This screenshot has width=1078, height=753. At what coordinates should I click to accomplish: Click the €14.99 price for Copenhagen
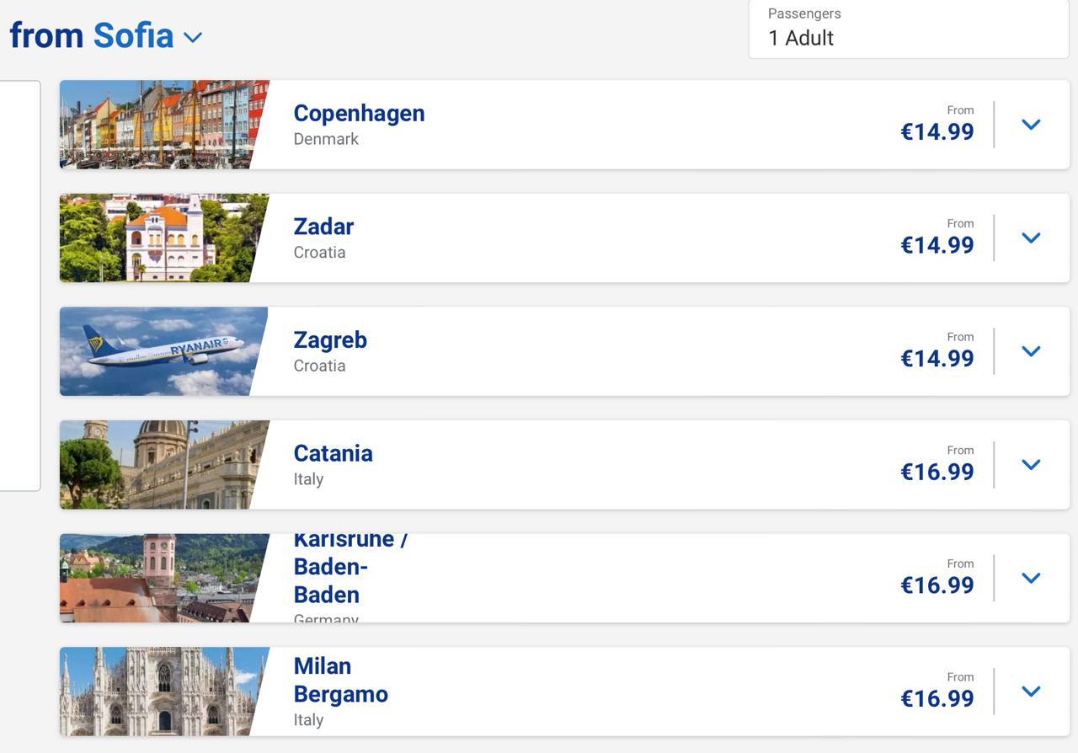point(937,131)
